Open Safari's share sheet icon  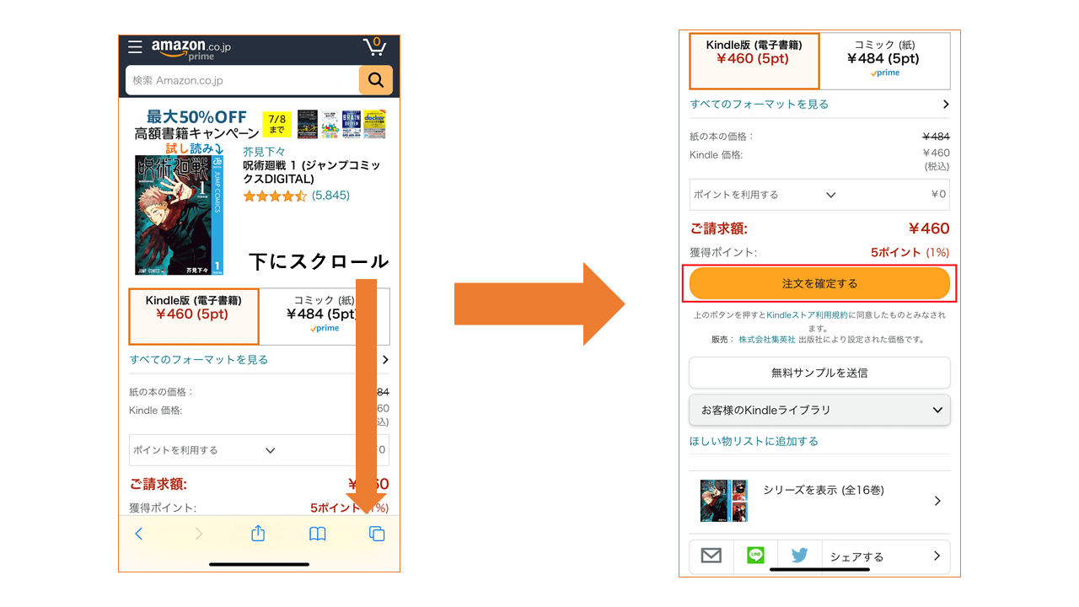tap(257, 533)
